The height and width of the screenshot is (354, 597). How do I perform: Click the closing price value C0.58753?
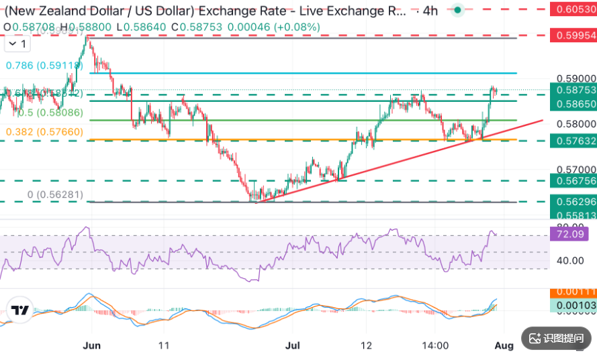197,27
